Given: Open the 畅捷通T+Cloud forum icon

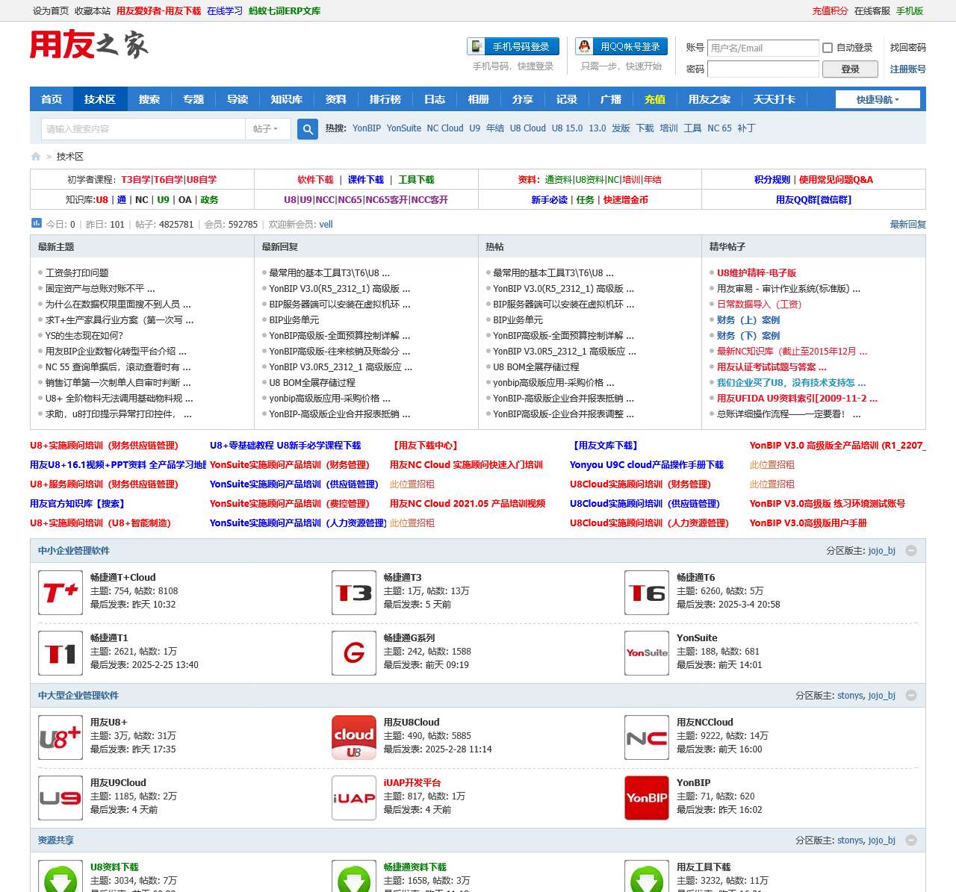Looking at the screenshot, I should tap(60, 593).
